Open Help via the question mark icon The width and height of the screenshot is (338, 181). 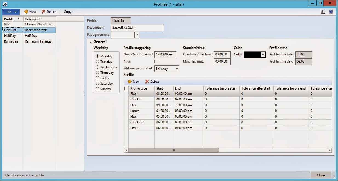coord(331,12)
